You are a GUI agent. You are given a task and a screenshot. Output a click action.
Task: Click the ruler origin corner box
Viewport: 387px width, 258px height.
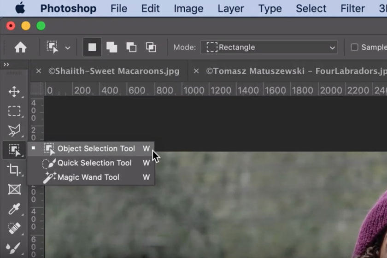pyautogui.click(x=37, y=89)
